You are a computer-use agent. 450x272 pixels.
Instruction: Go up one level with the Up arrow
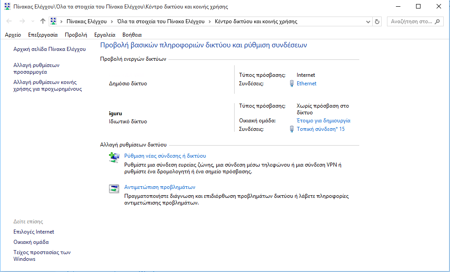[x=43, y=21]
